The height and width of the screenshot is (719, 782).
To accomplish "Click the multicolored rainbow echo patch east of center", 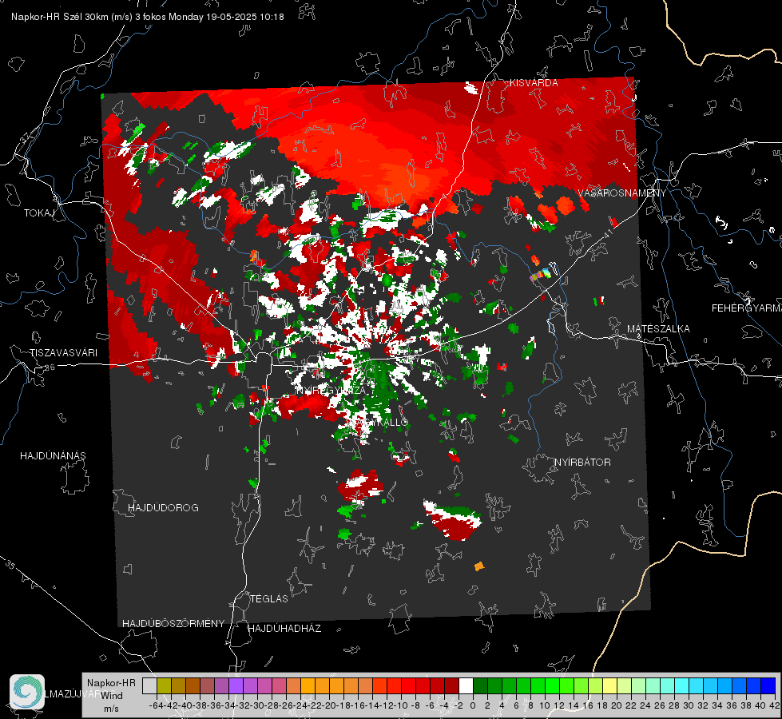I will tap(541, 274).
